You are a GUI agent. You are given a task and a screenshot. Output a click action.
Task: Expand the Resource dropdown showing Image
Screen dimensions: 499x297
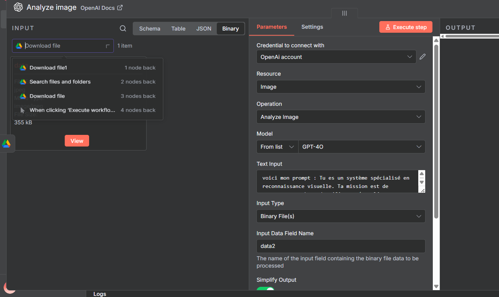(340, 87)
